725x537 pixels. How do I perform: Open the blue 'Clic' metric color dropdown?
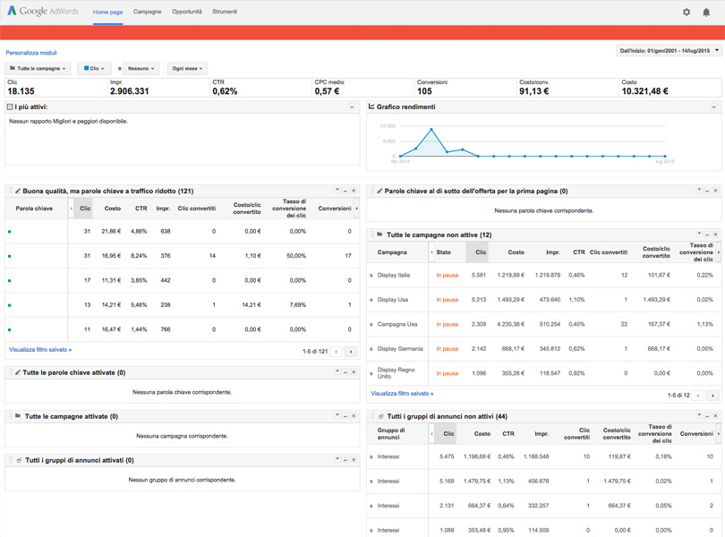pos(94,68)
